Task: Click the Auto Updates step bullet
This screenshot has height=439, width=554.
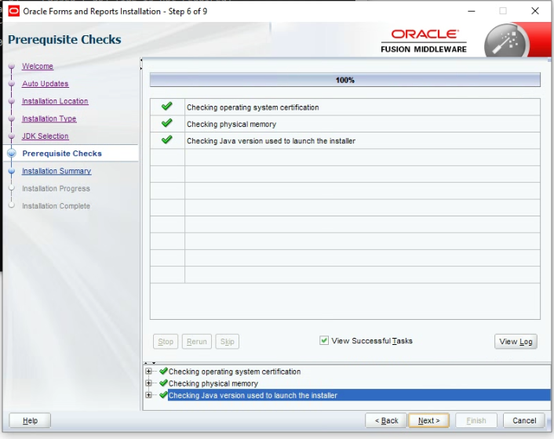Action: (x=11, y=84)
